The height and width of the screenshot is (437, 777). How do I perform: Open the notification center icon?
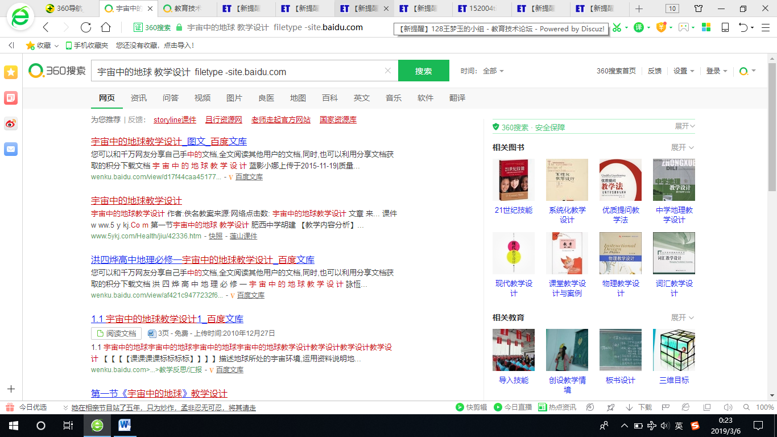click(x=758, y=425)
